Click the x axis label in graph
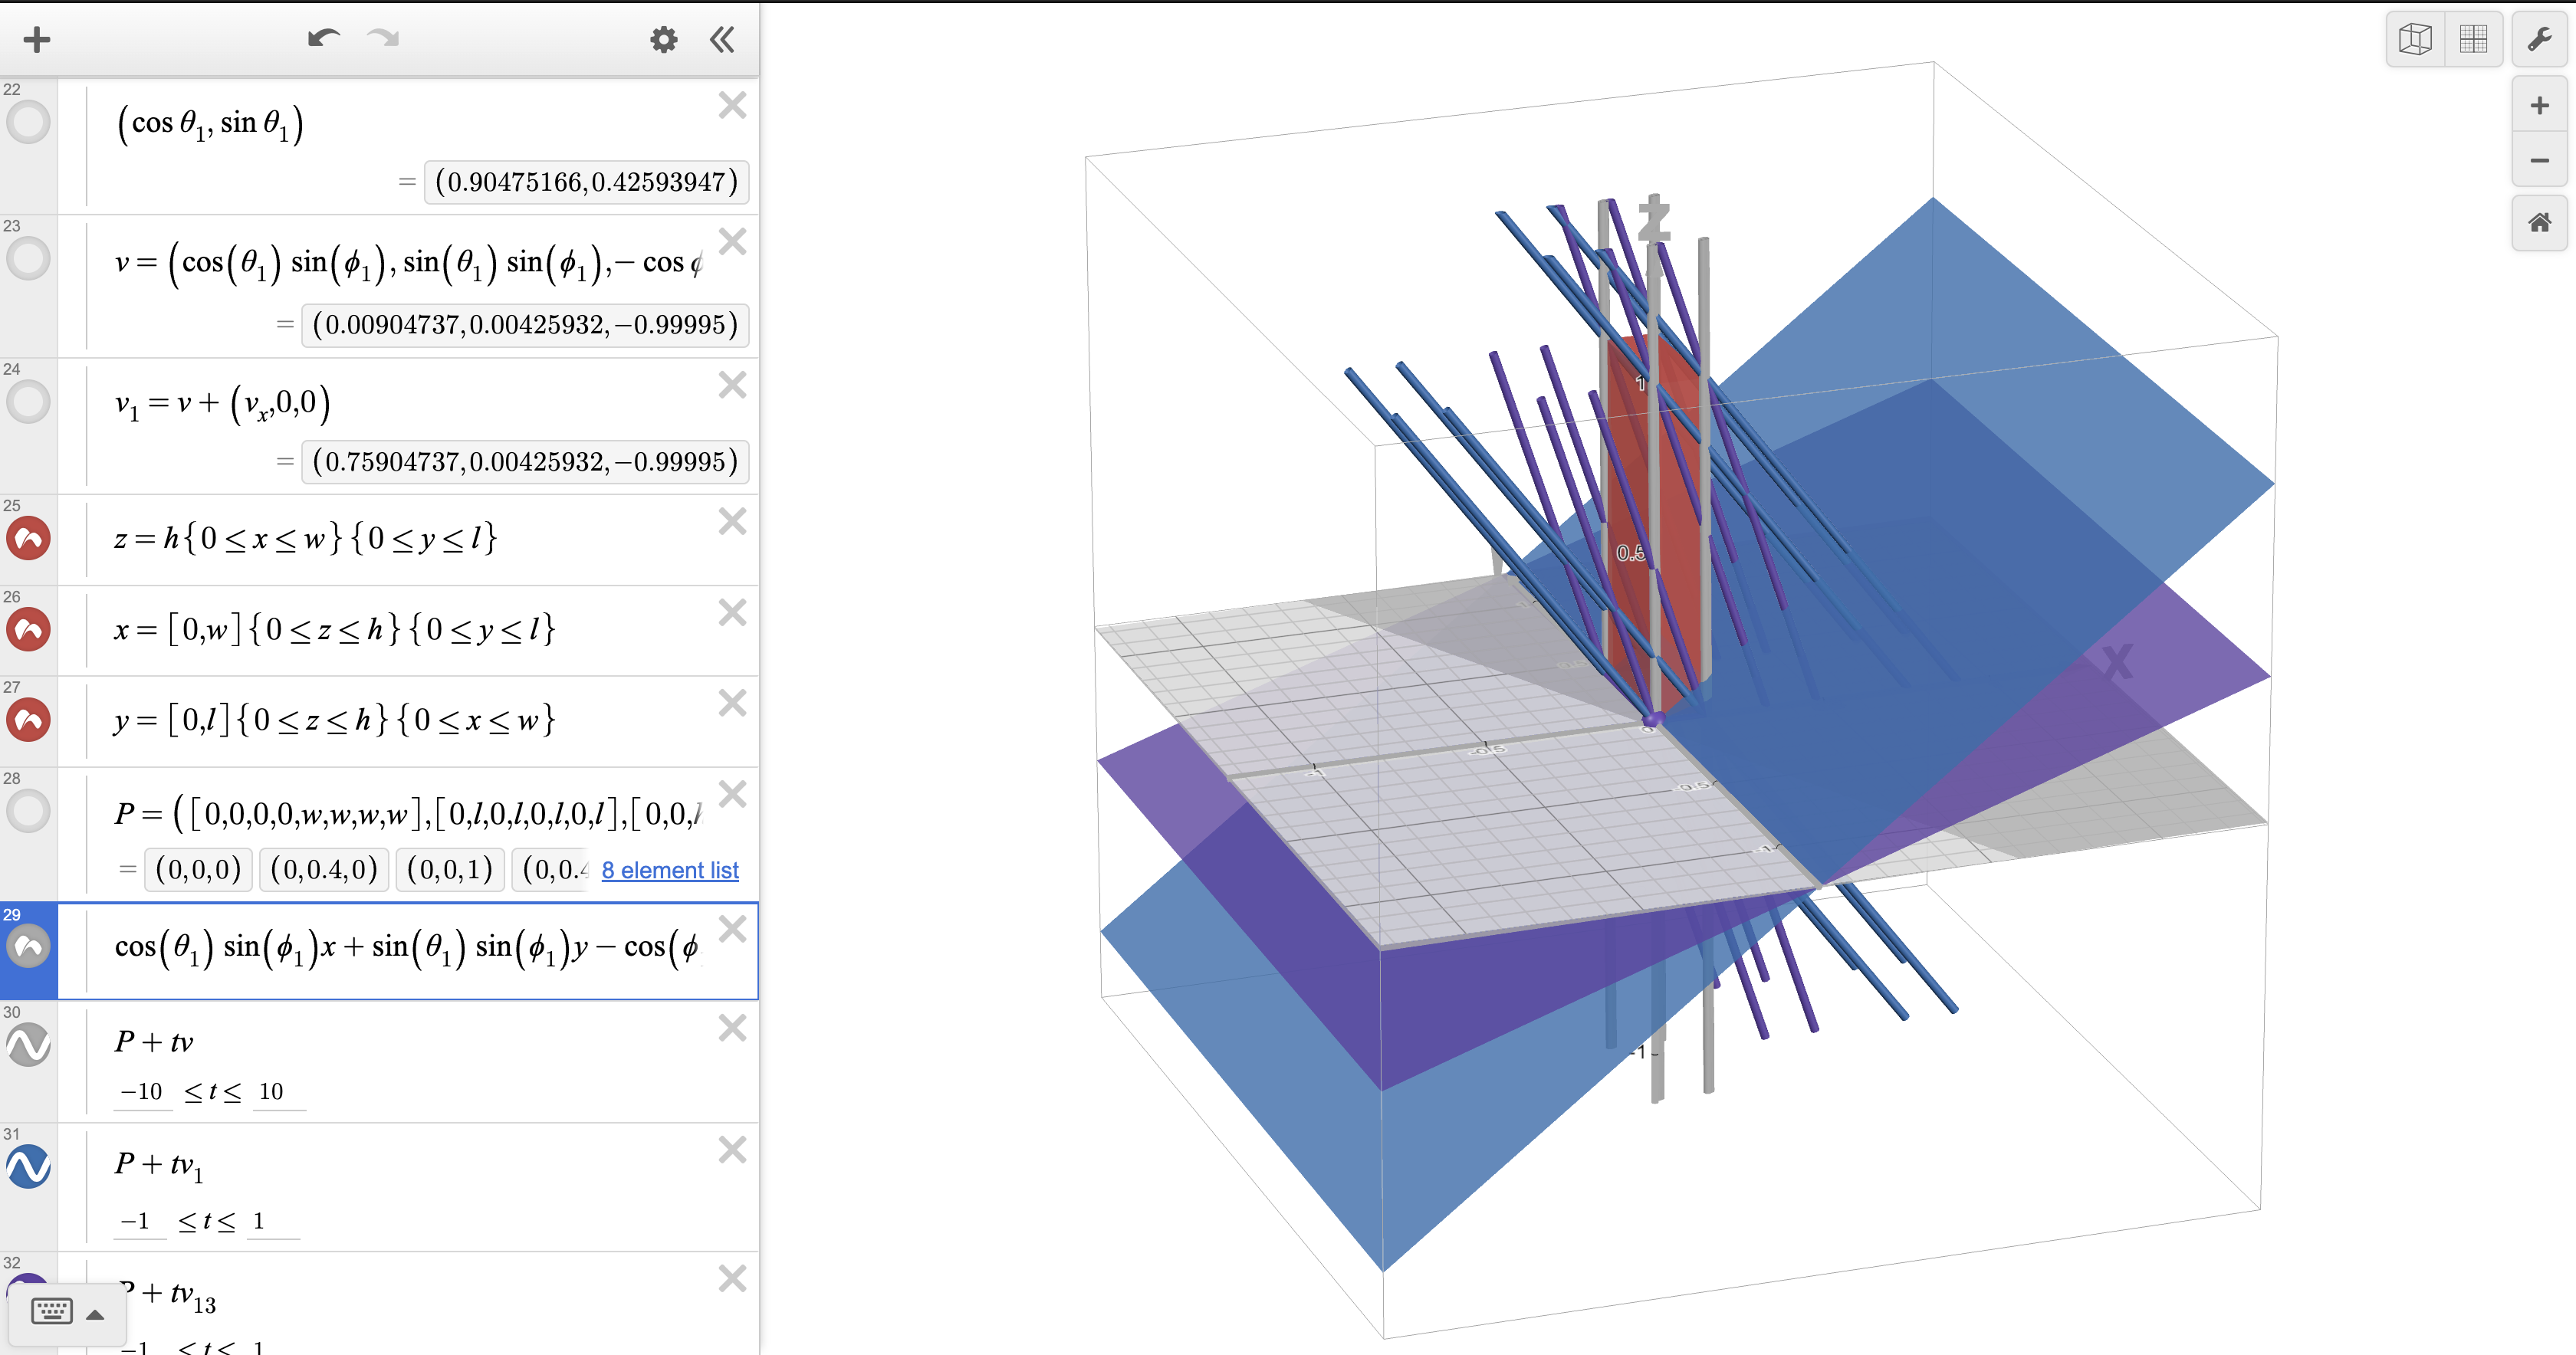Image resolution: width=2576 pixels, height=1355 pixels. pos(2117,661)
